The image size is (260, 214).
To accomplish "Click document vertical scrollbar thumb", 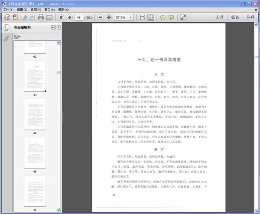I will (256, 57).
